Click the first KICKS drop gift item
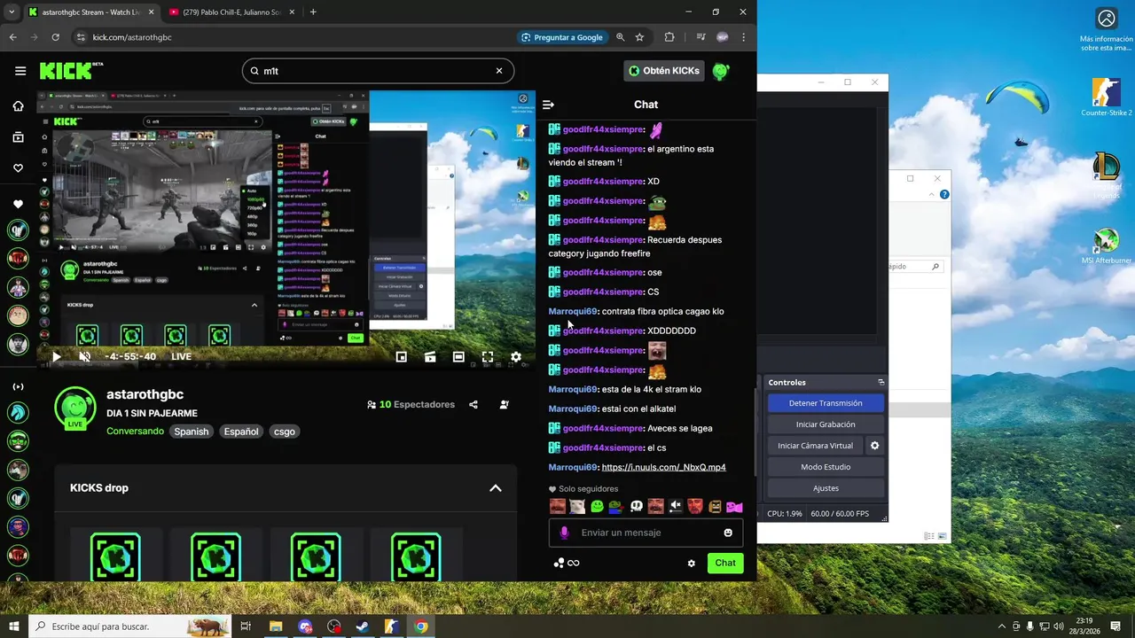Screen dimensions: 1135x638 (x=115, y=556)
